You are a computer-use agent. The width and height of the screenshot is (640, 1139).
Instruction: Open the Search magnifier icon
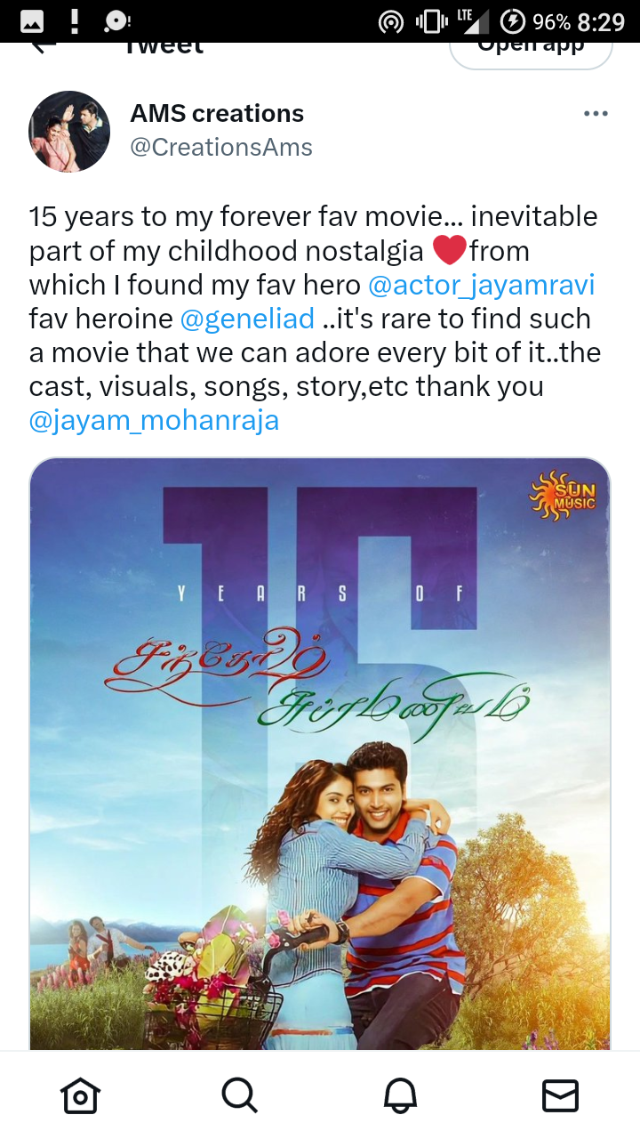tap(239, 1095)
